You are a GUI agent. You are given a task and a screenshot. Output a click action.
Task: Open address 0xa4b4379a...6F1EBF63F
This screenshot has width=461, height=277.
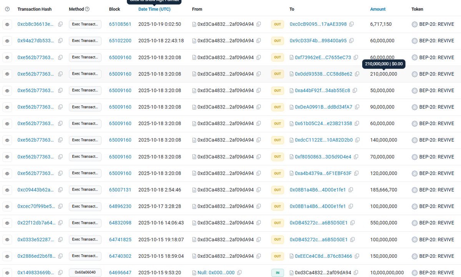click(x=323, y=174)
